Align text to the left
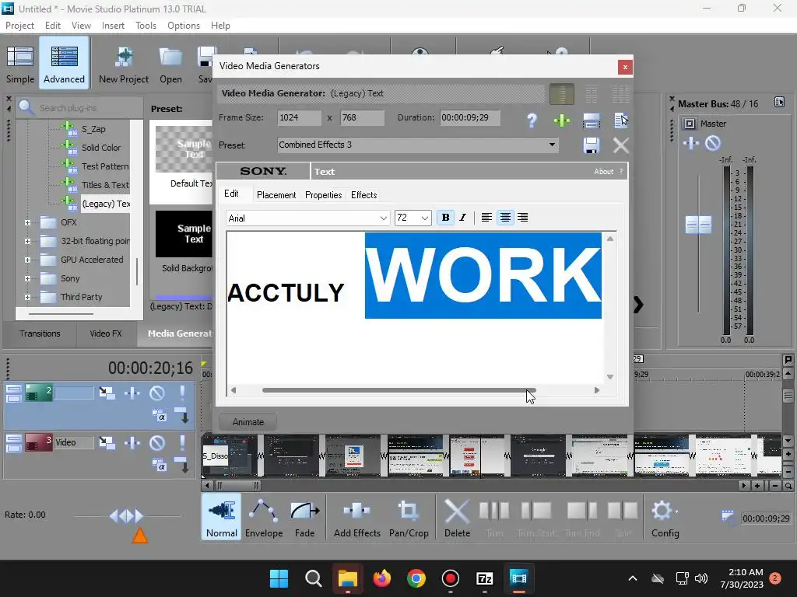Screen dimensions: 797x597 (486, 218)
